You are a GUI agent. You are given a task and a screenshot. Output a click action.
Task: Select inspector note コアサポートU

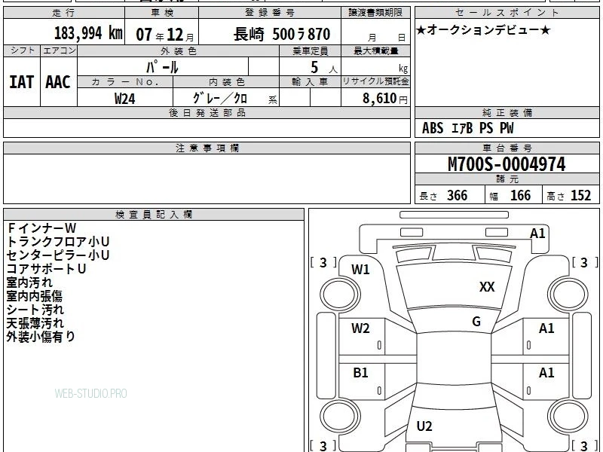[x=46, y=269]
